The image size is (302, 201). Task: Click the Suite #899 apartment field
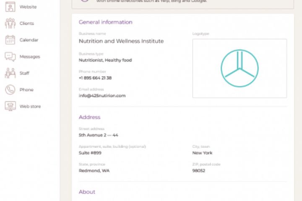pos(90,153)
